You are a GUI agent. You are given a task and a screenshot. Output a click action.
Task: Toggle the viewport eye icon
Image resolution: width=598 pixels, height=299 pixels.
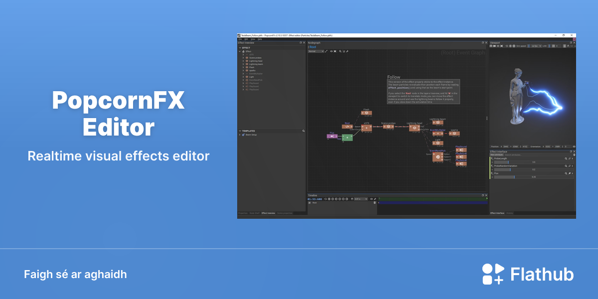(x=498, y=46)
